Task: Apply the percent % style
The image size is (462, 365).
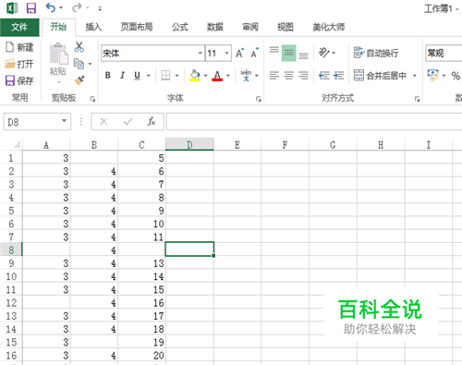Action: point(456,76)
